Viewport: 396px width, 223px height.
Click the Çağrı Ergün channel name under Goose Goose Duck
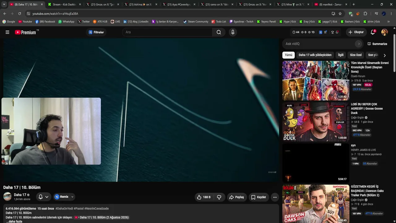[357, 118]
